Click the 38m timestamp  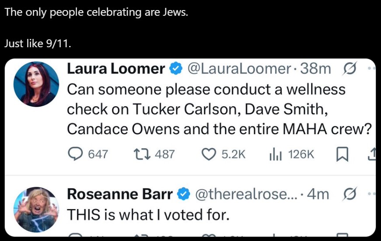tap(316, 69)
